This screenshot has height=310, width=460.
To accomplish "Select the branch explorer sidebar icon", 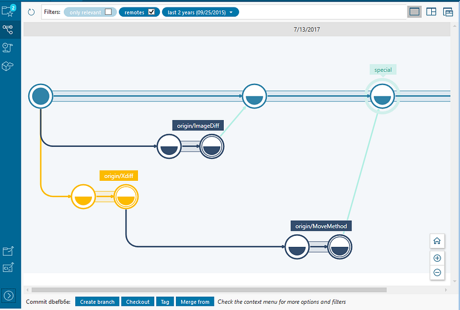I will click(9, 29).
